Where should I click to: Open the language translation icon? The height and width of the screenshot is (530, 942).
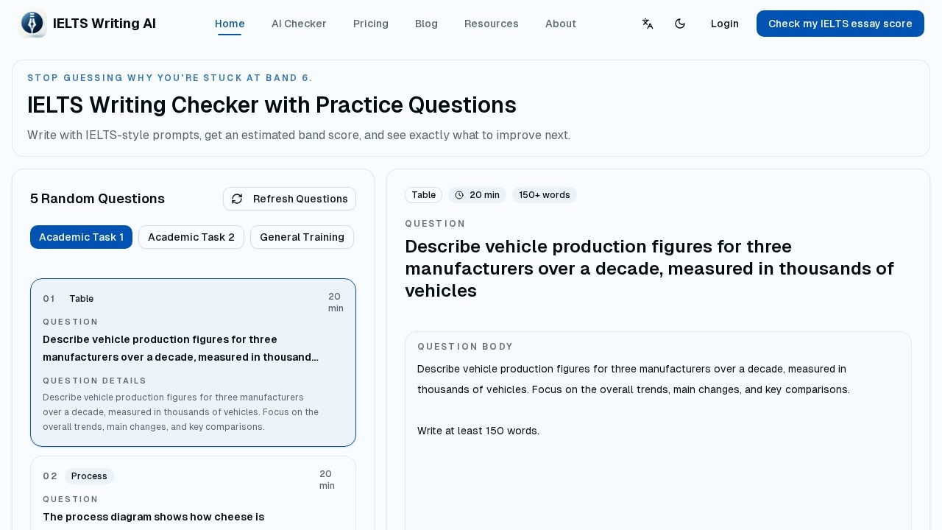(648, 24)
